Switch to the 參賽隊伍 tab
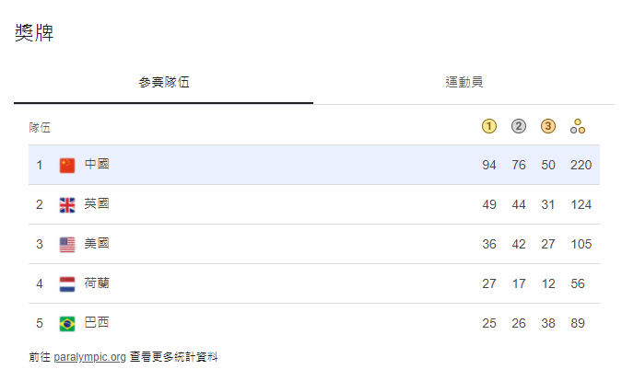The height and width of the screenshot is (381, 622). [x=164, y=82]
